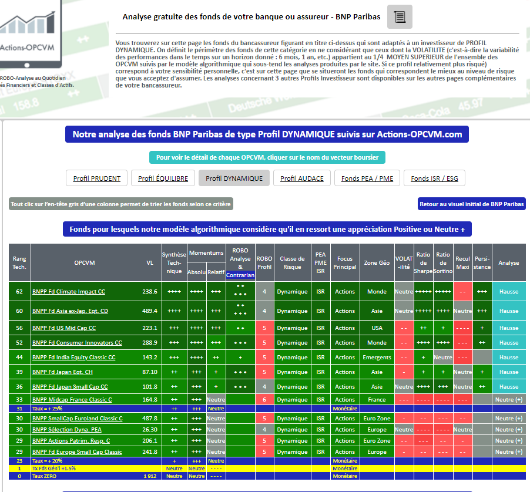Sort by VOLAT-ilité column header
Image resolution: width=530 pixels, height=492 pixels.
coord(404,262)
